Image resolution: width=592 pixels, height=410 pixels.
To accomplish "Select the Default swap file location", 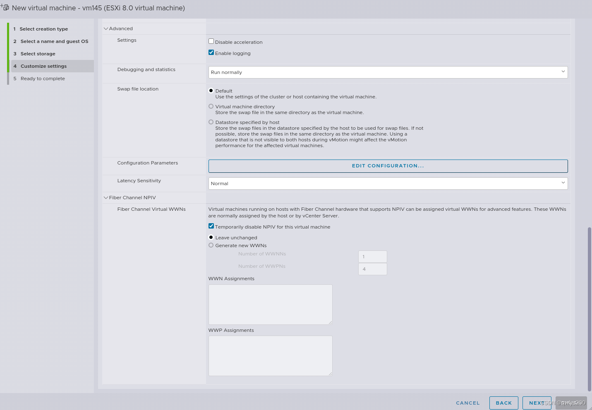I will (x=211, y=91).
